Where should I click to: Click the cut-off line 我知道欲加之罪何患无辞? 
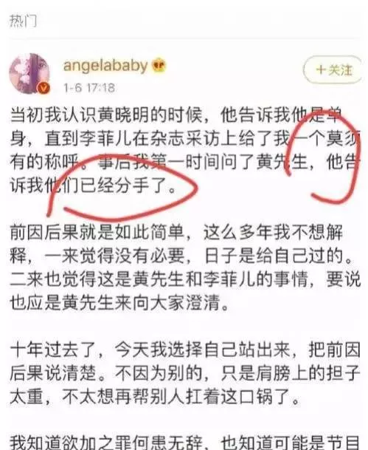[184, 443]
